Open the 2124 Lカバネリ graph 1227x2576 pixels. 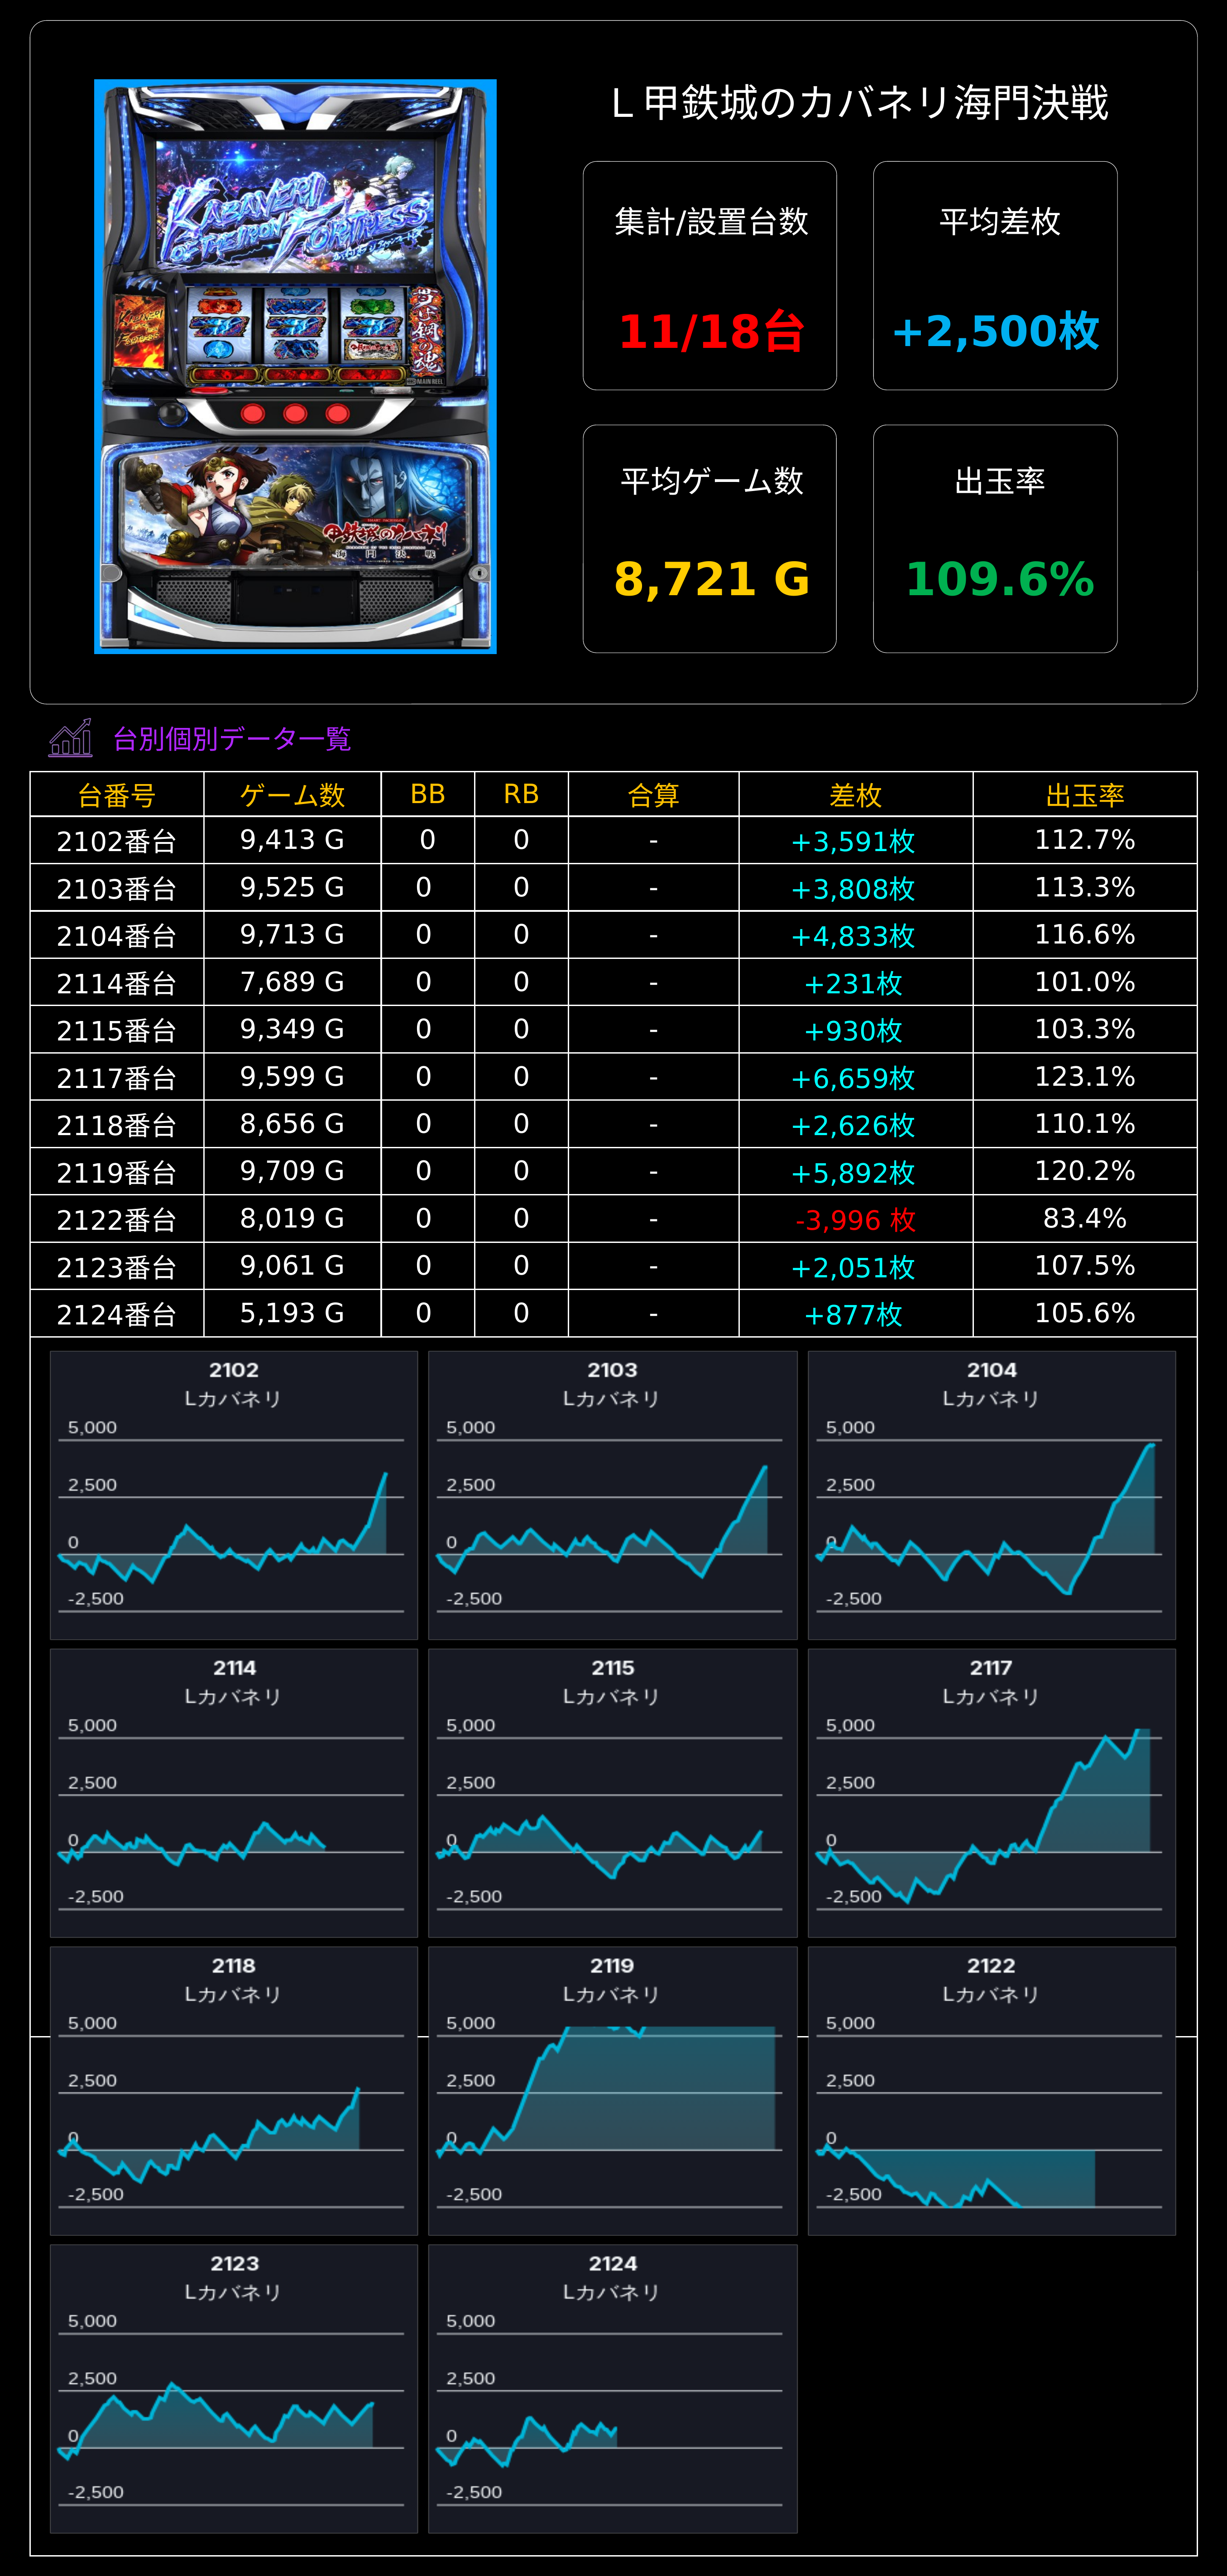pyautogui.click(x=613, y=2388)
